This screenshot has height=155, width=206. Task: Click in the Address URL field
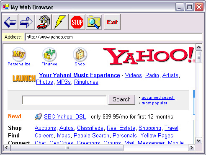tap(114, 37)
